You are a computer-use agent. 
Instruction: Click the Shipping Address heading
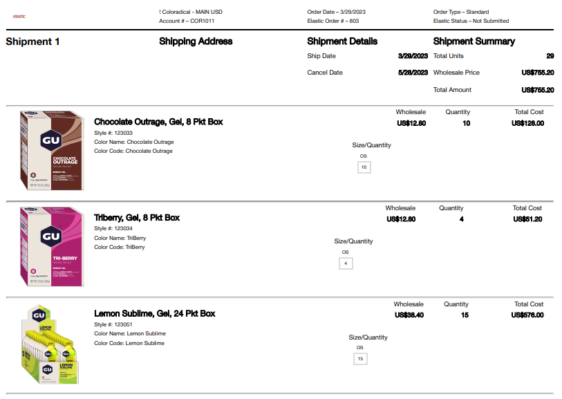[196, 41]
